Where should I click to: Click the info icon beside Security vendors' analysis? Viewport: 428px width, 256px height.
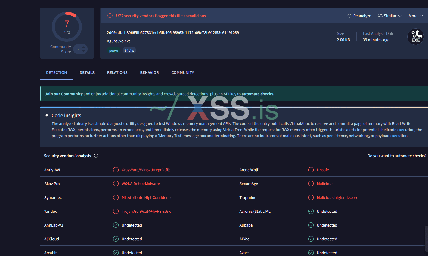coord(96,155)
